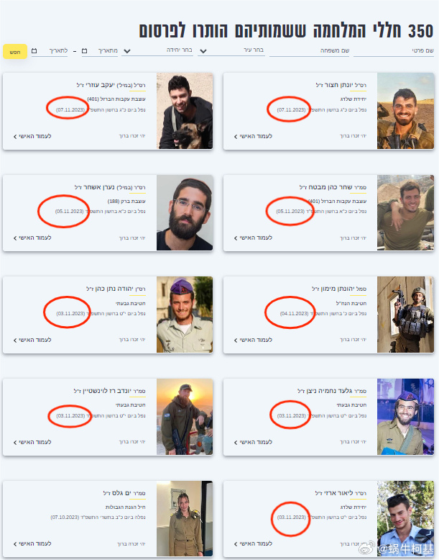Click the name heading יונתן חצור
Image resolution: width=439 pixels, height=560 pixels.
point(341,85)
